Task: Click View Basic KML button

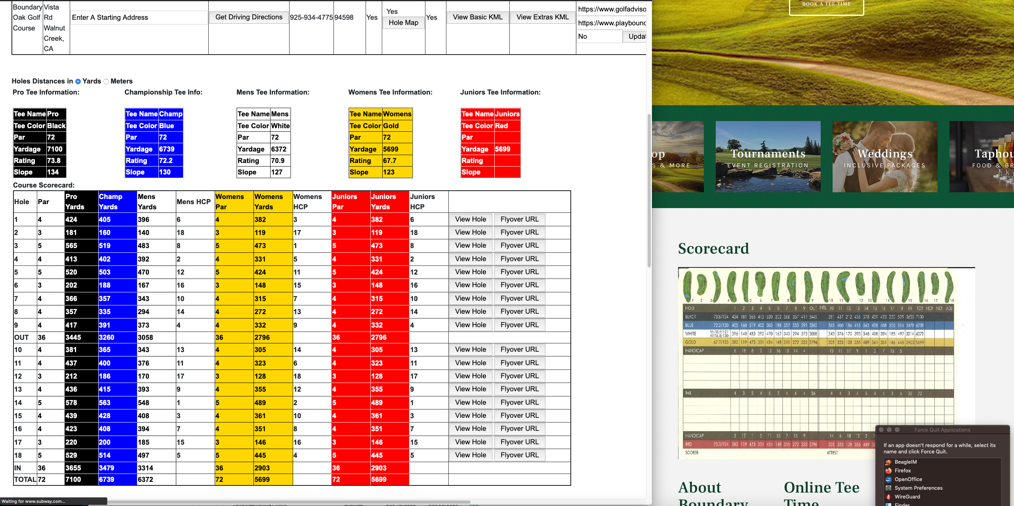Action: click(478, 17)
